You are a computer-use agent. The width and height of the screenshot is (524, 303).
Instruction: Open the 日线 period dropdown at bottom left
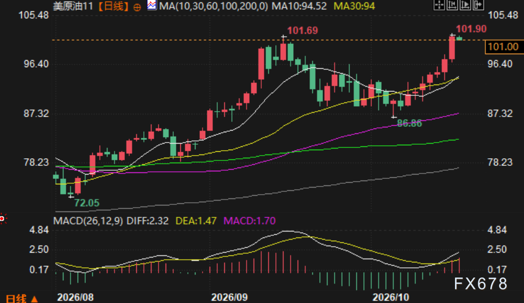22,299
